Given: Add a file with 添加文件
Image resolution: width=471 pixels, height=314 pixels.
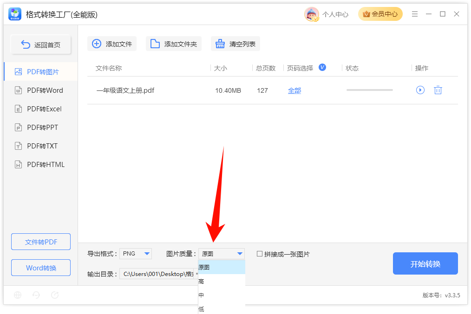Looking at the screenshot, I should point(112,44).
